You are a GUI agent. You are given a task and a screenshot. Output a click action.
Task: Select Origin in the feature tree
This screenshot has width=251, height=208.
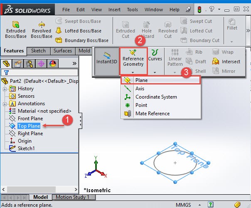[20, 141]
